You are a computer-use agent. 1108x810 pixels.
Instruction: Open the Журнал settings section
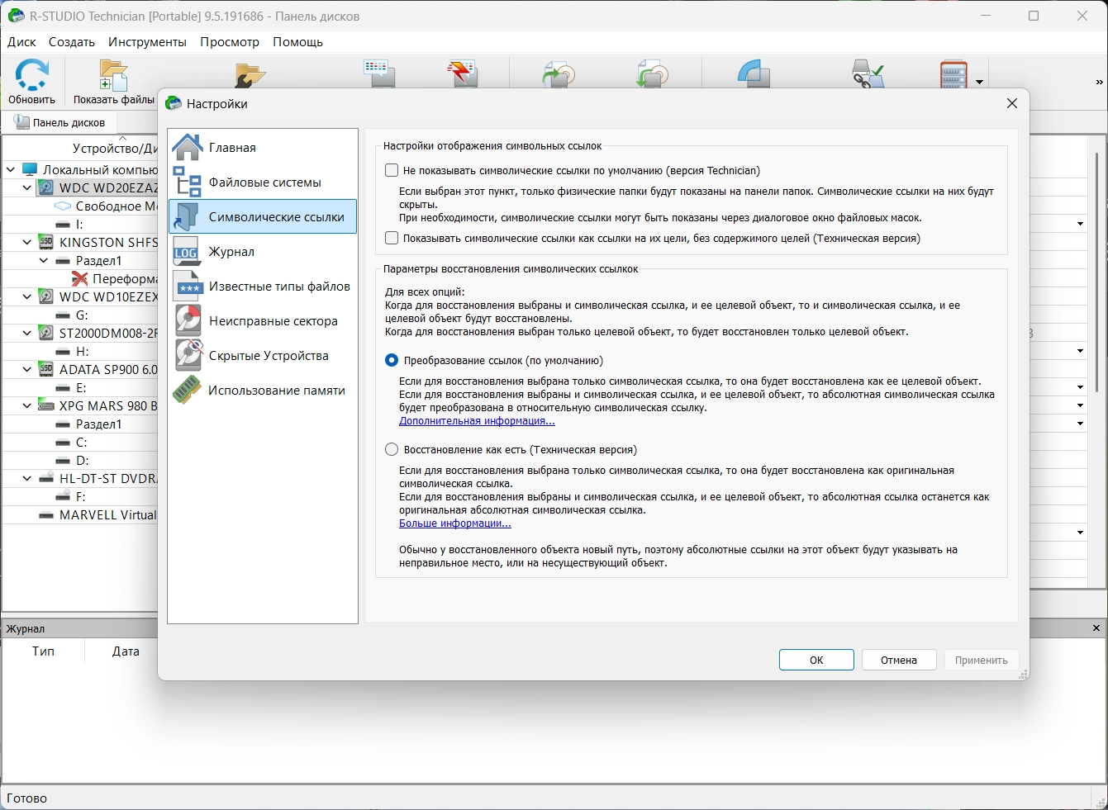coord(263,252)
